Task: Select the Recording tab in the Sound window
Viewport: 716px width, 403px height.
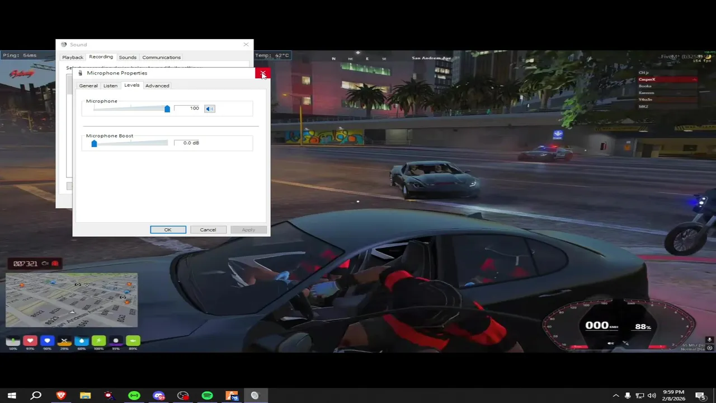Action: pos(101,57)
